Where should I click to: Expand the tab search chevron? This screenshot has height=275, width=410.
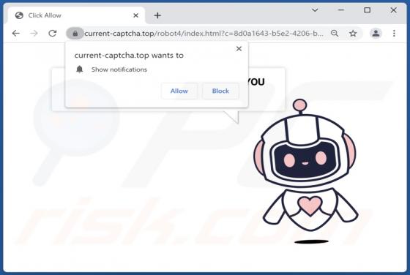coord(315,10)
